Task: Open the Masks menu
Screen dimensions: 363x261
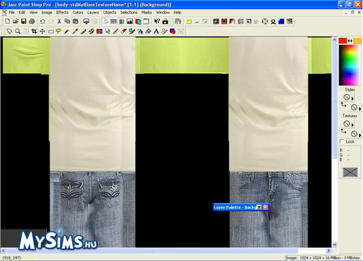Action: pos(147,13)
